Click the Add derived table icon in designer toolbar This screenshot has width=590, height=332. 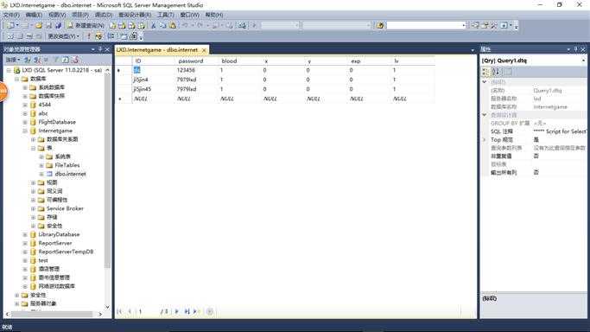point(133,36)
